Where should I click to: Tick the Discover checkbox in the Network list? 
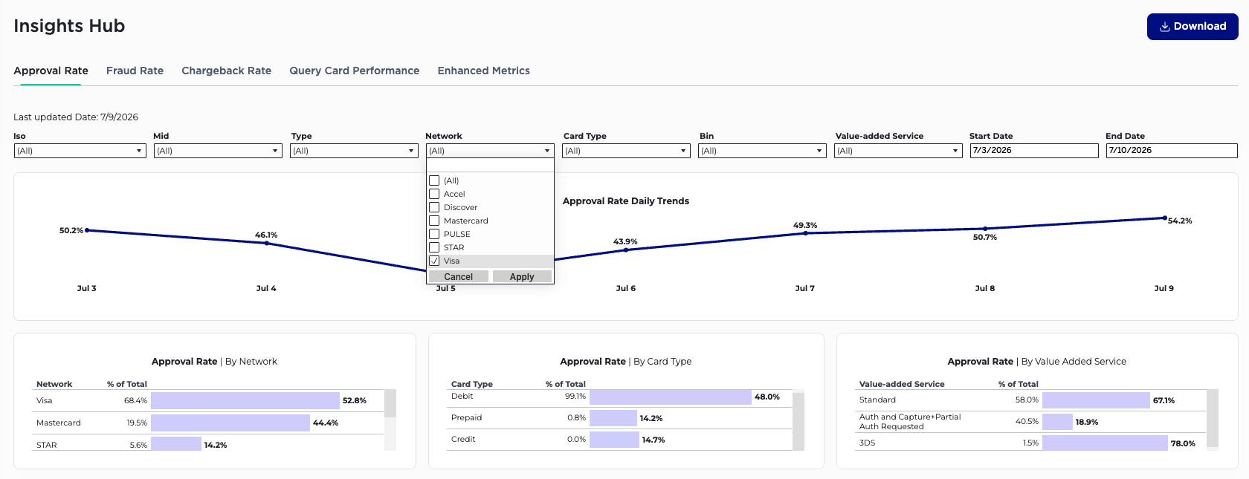coord(434,207)
